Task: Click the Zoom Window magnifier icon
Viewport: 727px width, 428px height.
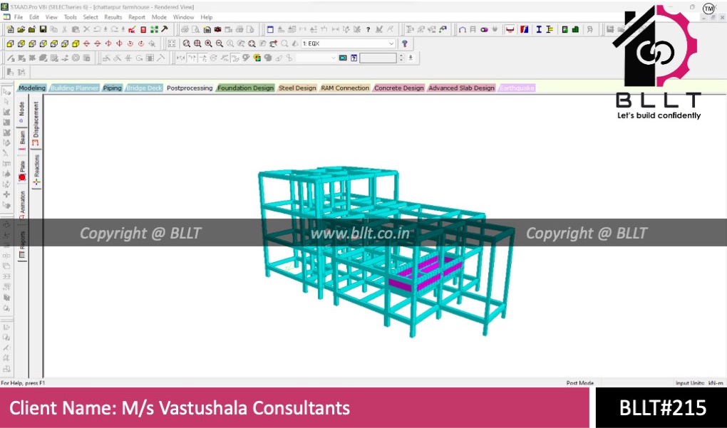Action: pyautogui.click(x=187, y=43)
